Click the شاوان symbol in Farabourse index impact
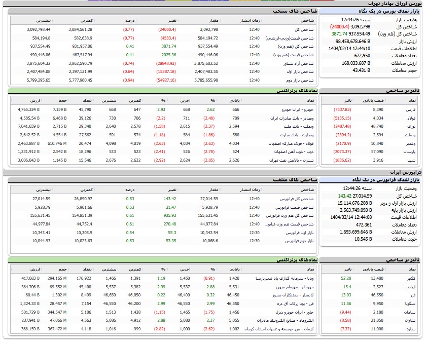 click(410, 320)
